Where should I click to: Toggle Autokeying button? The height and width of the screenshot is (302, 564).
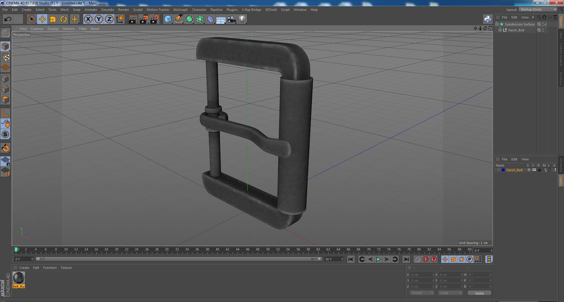[x=425, y=259]
